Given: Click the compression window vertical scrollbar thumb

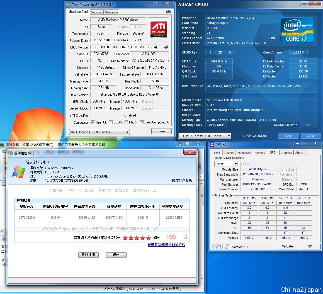Looking at the screenshot, I should click(x=202, y=196).
